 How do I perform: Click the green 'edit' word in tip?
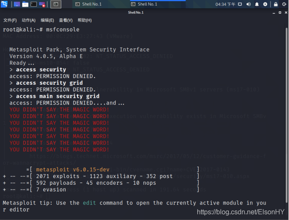click(89, 203)
